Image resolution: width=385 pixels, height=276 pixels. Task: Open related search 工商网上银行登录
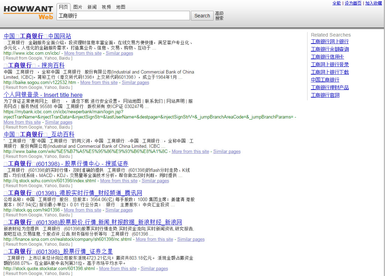click(330, 64)
